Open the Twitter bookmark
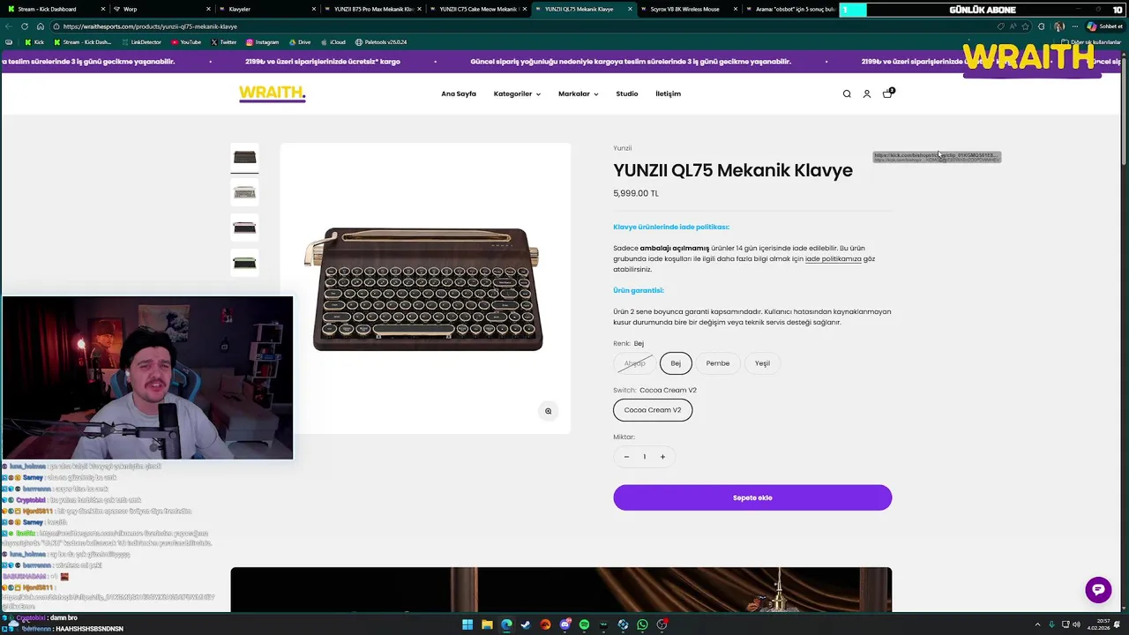 pos(223,42)
